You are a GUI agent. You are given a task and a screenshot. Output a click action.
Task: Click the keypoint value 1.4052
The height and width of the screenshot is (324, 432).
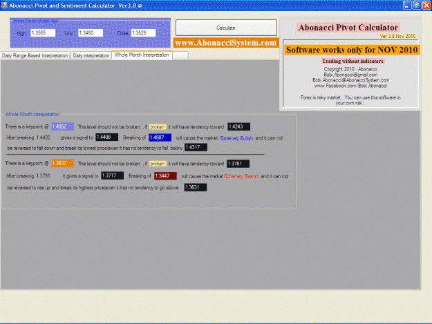click(62, 126)
